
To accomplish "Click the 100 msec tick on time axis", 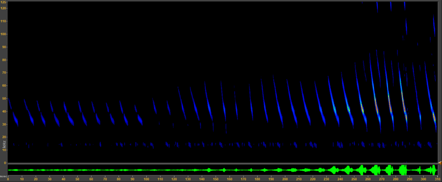I will pyautogui.click(x=146, y=179).
